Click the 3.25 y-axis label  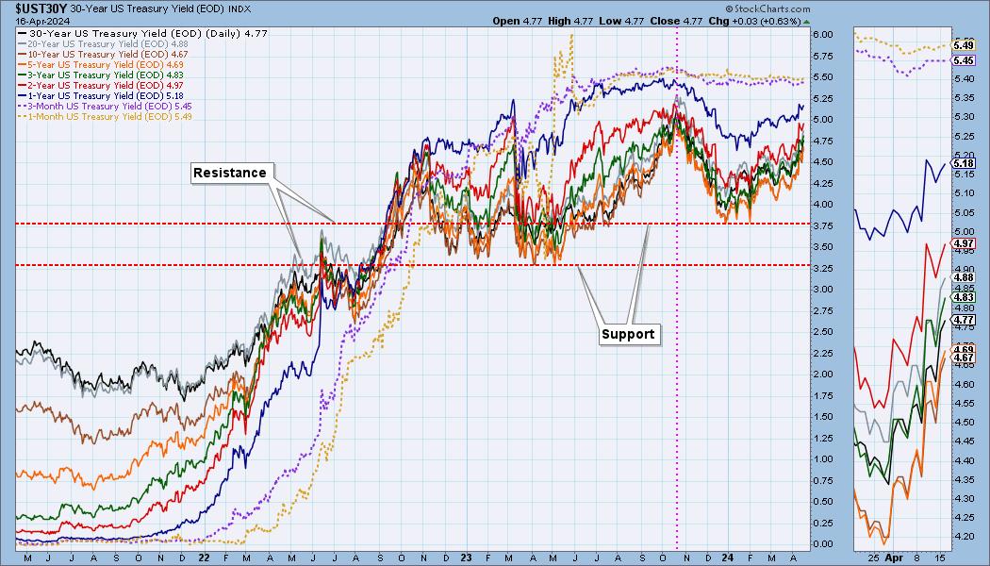point(823,268)
